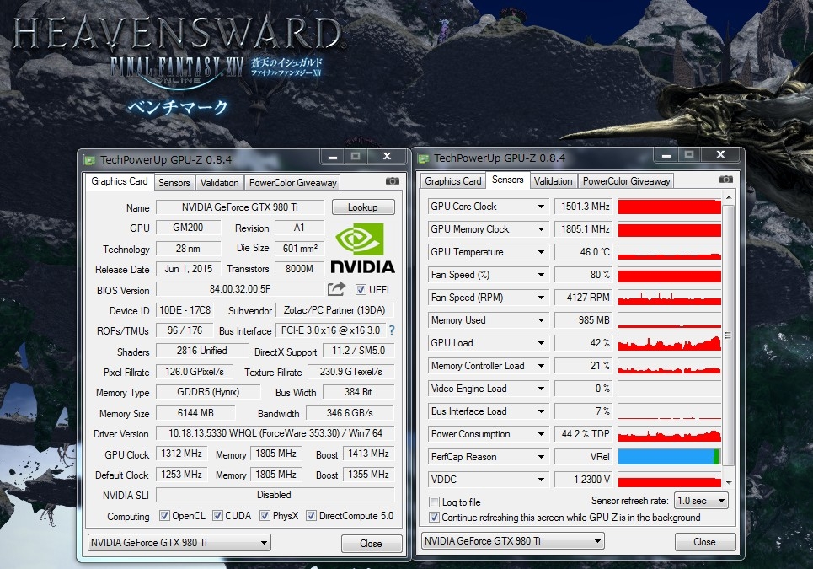The image size is (813, 569).
Task: Open the Power Consumption sensor dropdown
Action: (541, 434)
